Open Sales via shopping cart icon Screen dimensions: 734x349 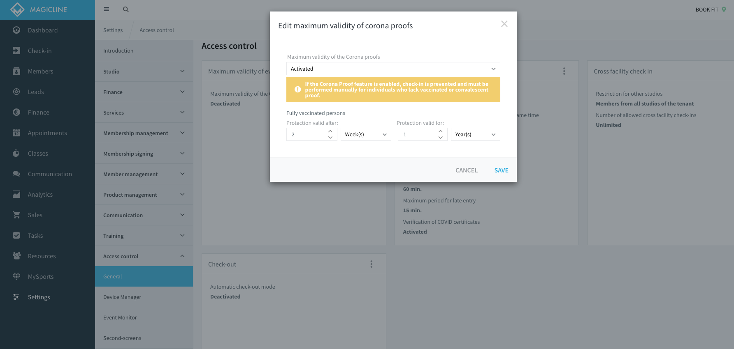click(16, 215)
